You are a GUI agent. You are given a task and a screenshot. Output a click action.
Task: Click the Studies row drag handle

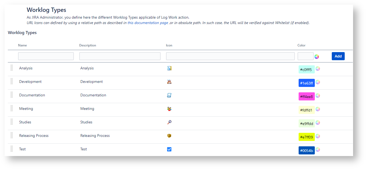point(12,122)
